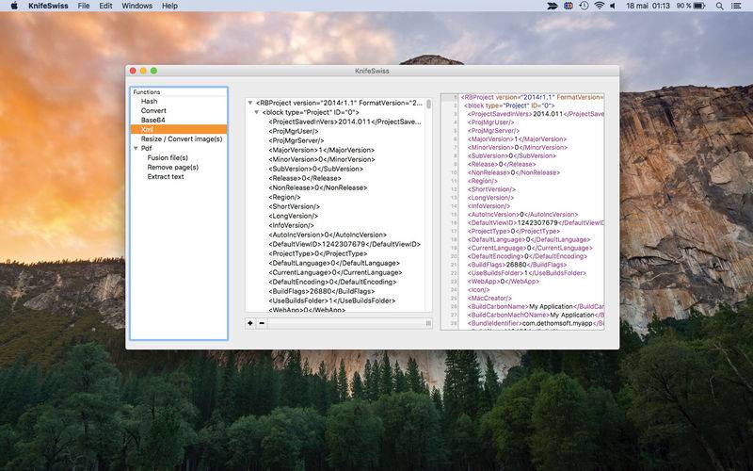Open the Wi-Fi status menu
753x471 pixels.
pos(599,6)
